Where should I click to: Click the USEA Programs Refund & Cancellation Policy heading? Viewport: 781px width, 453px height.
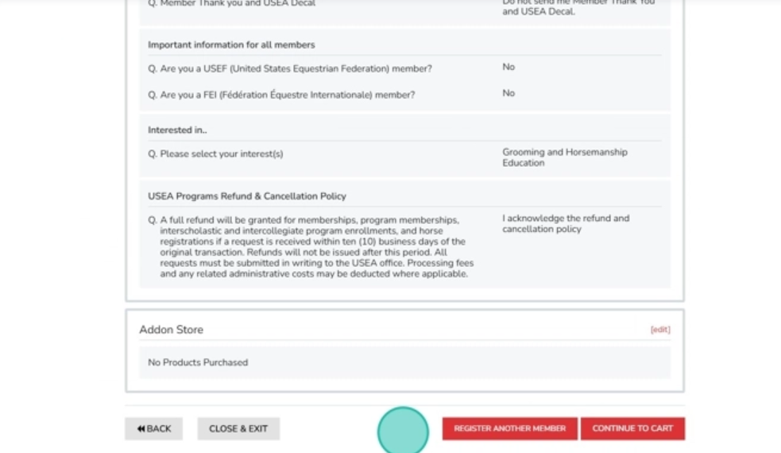point(246,196)
